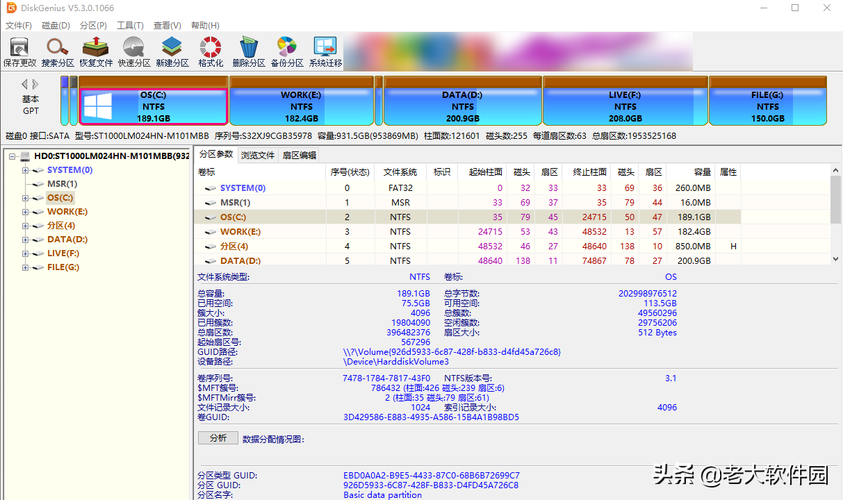
Task: Select DATA(D:) in the disk tree
Action: pos(68,240)
